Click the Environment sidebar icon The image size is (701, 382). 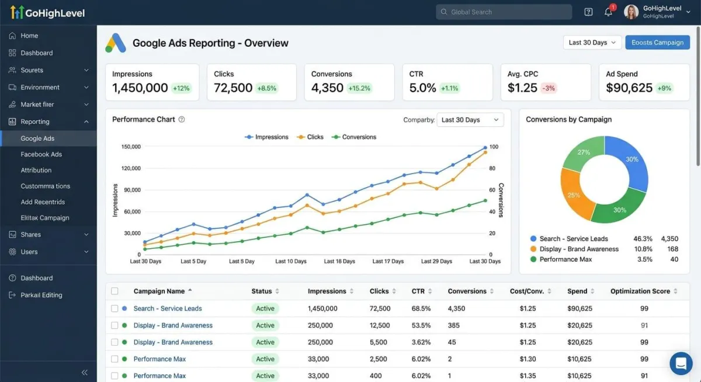[x=12, y=87]
